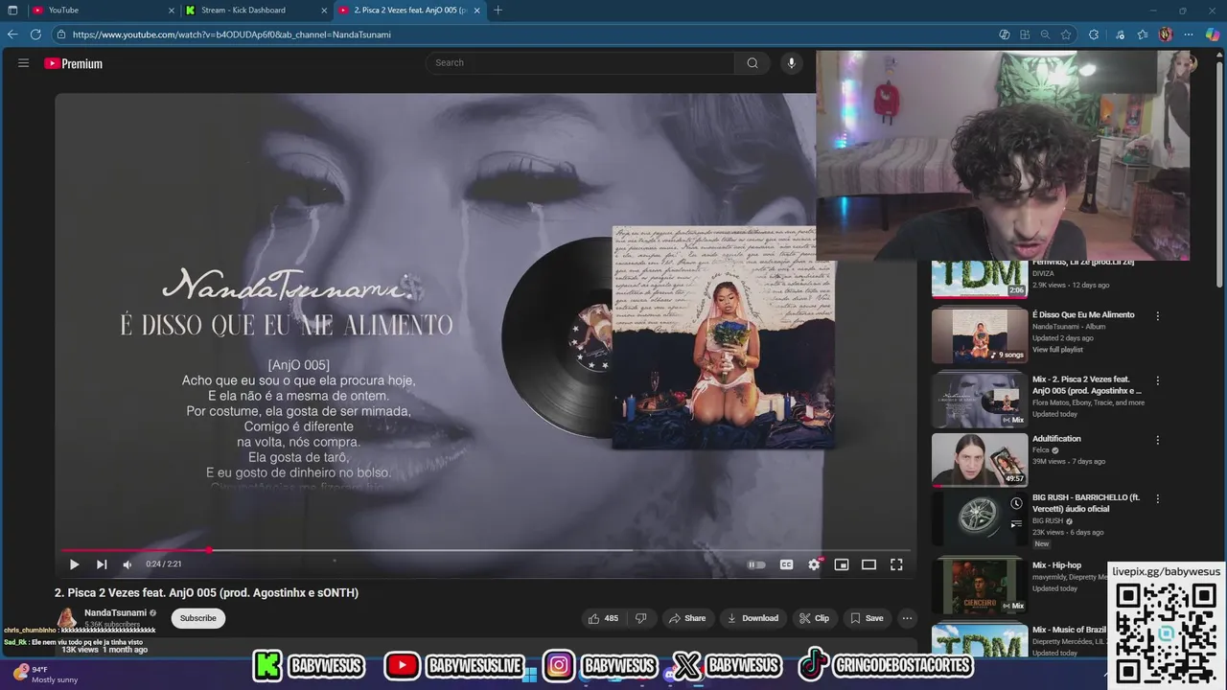Create a Clip of the video
This screenshot has width=1227, height=690.
click(815, 618)
